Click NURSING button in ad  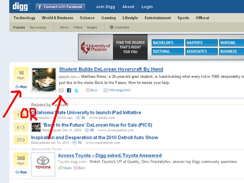click(232, 43)
